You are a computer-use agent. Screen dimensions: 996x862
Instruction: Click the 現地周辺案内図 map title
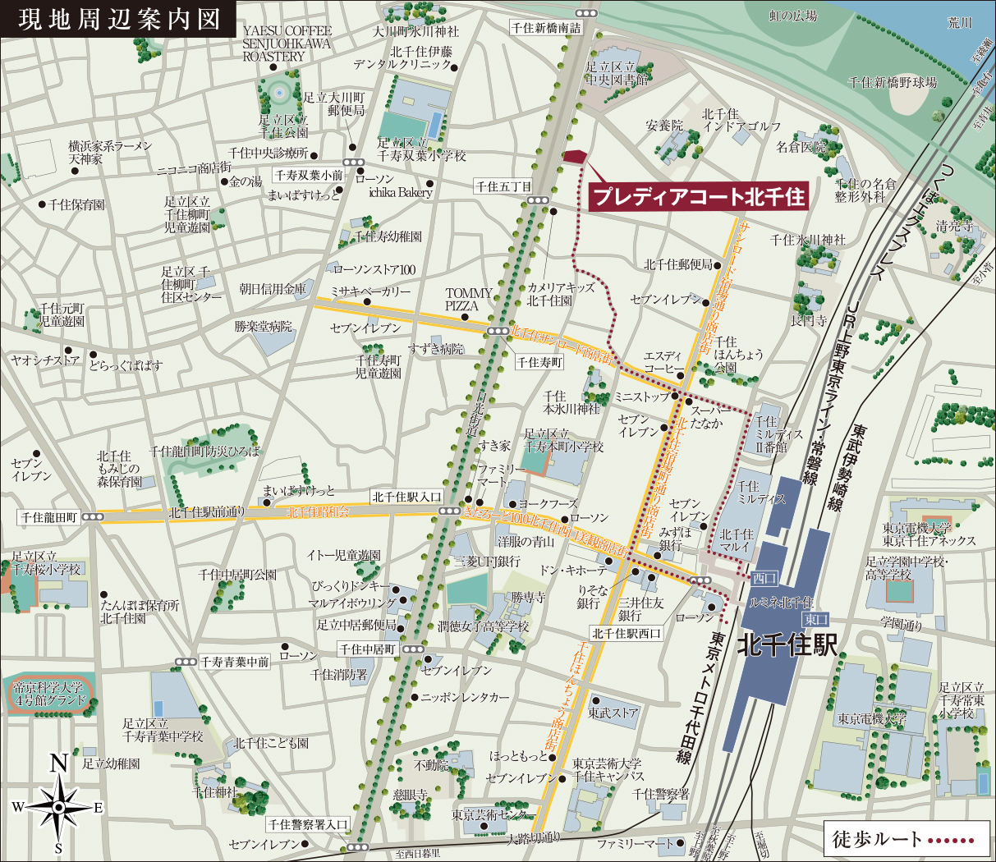coord(120,19)
